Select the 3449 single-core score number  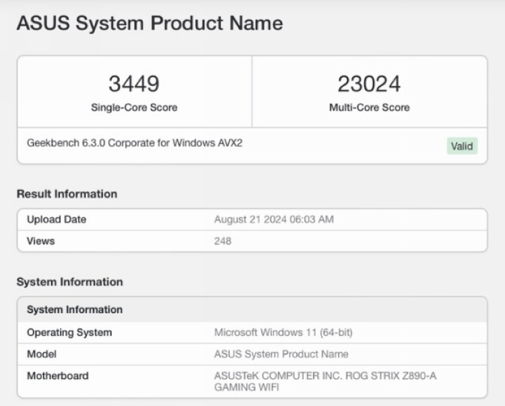coord(134,84)
